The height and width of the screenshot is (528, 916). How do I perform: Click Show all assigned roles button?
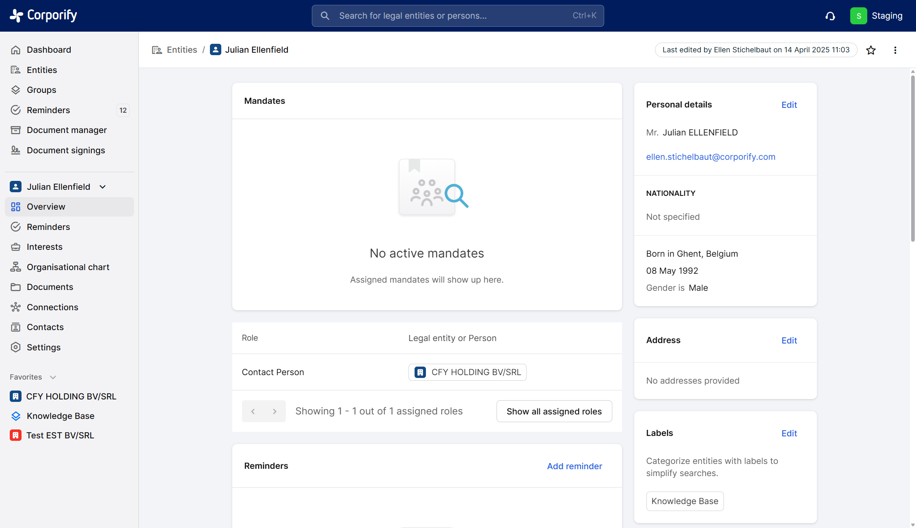554,412
